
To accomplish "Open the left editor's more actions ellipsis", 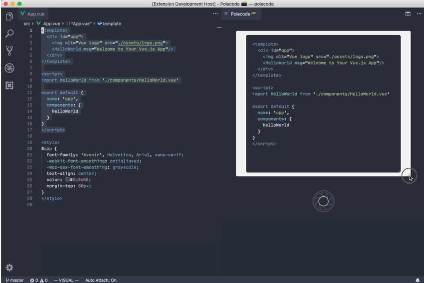I will [x=215, y=14].
